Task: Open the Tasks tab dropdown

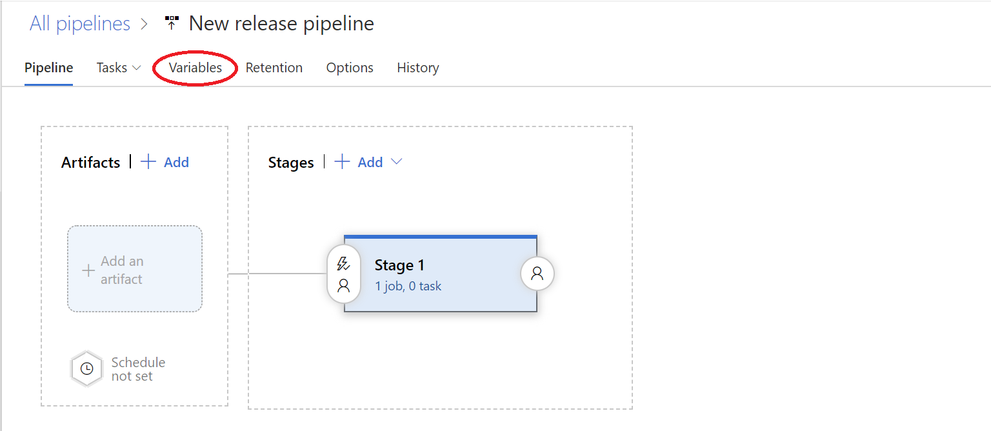Action: point(119,68)
